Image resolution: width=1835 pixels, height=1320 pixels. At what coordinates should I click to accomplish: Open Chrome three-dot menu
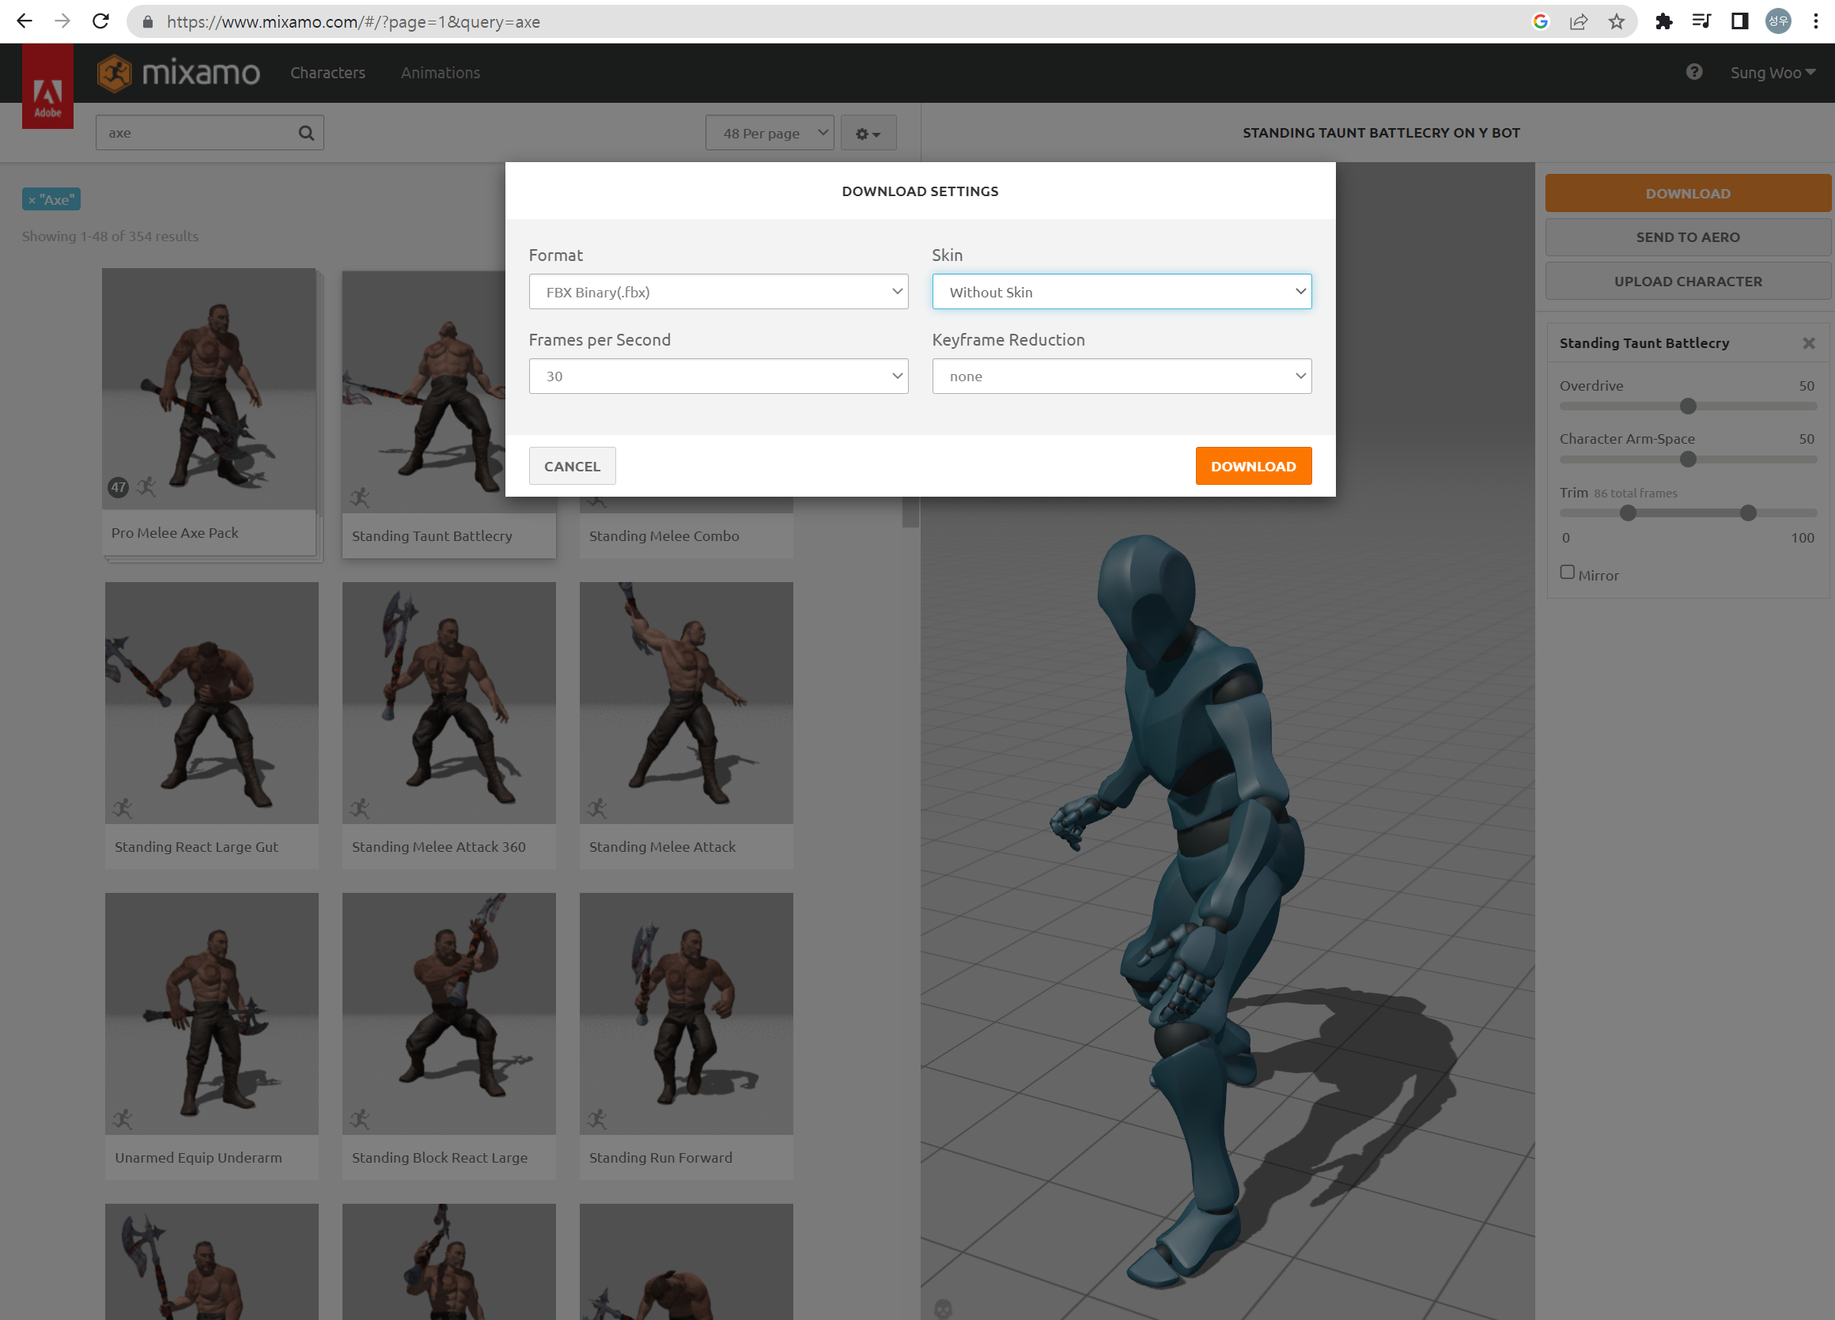[1815, 22]
